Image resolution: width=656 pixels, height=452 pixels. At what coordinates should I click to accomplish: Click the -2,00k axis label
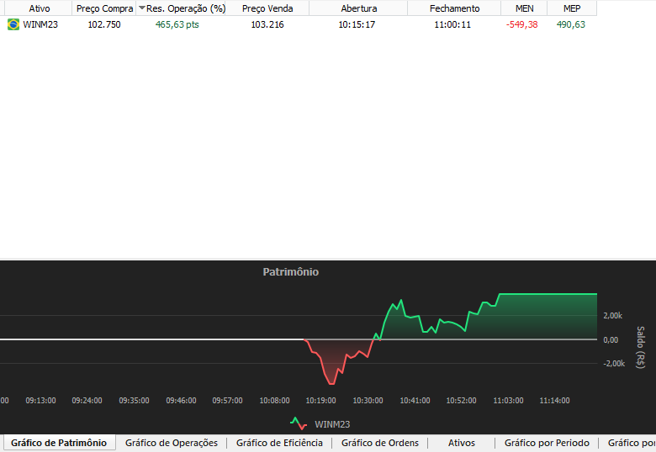[614, 364]
